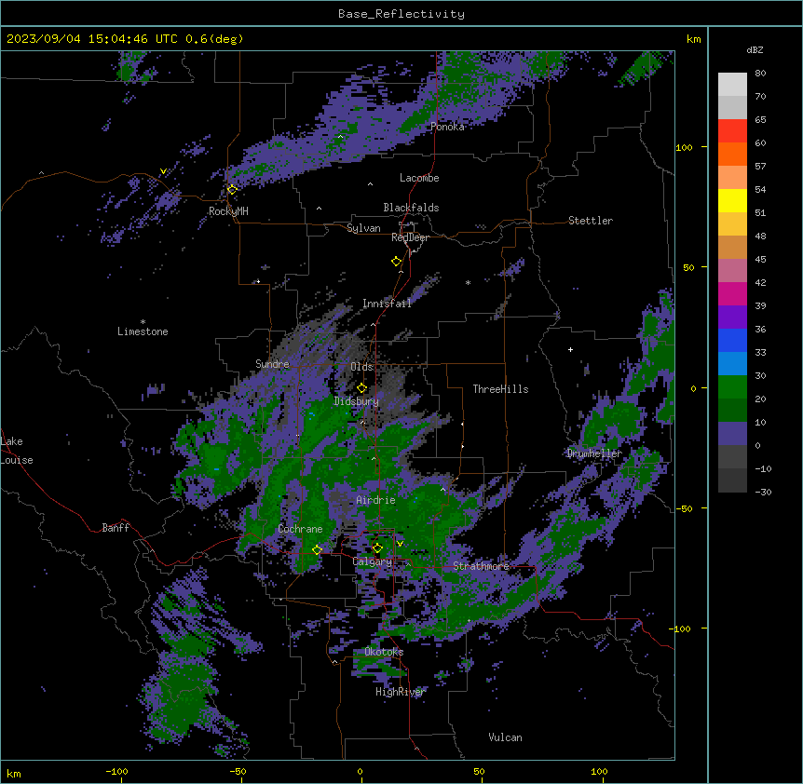Click the 50 tick label on the right axis

coord(688,267)
